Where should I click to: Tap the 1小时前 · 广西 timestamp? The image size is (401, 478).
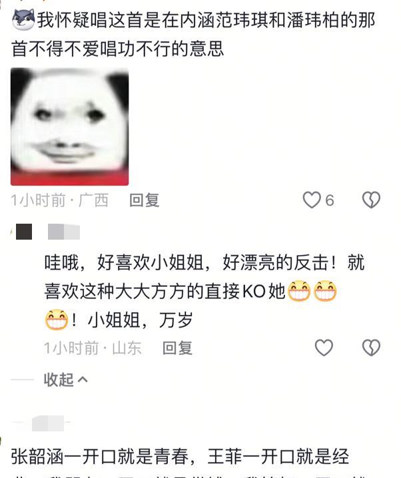tap(60, 200)
